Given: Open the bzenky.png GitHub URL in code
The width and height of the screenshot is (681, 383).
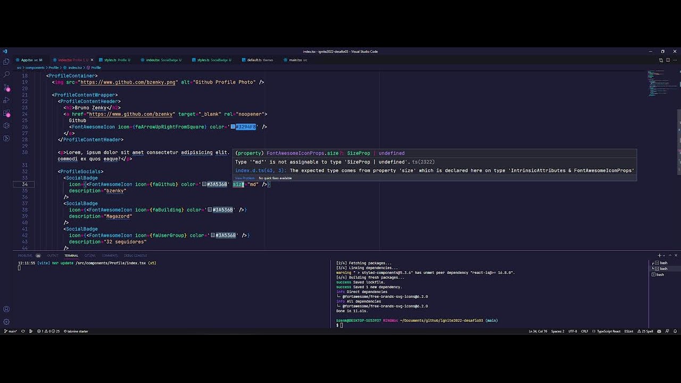Looking at the screenshot, I should click(x=128, y=82).
